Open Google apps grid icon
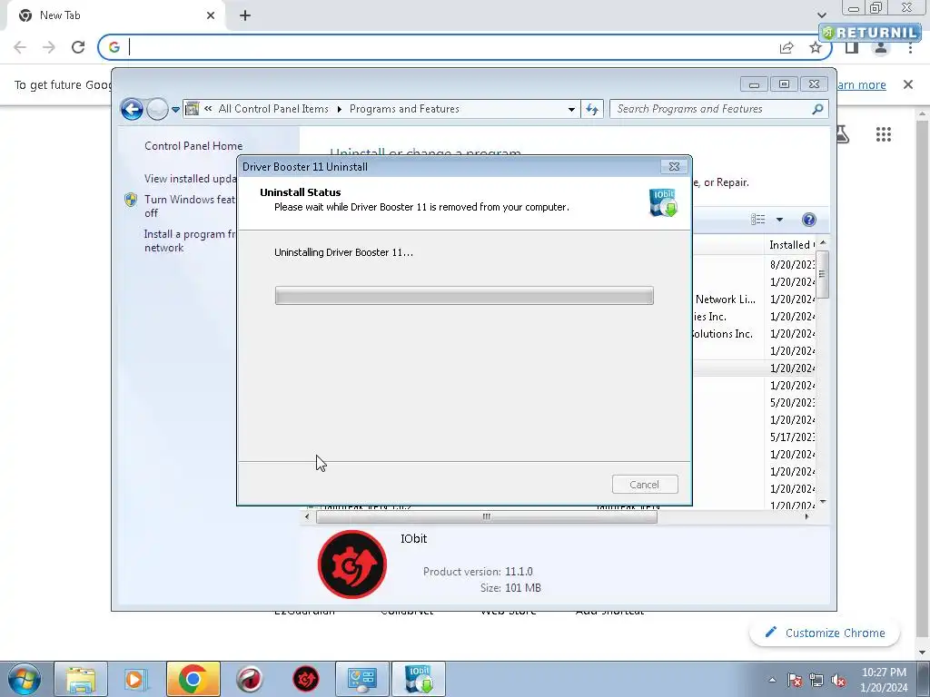 [x=884, y=134]
